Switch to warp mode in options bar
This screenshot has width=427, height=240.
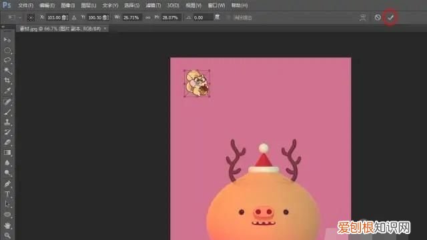point(362,18)
